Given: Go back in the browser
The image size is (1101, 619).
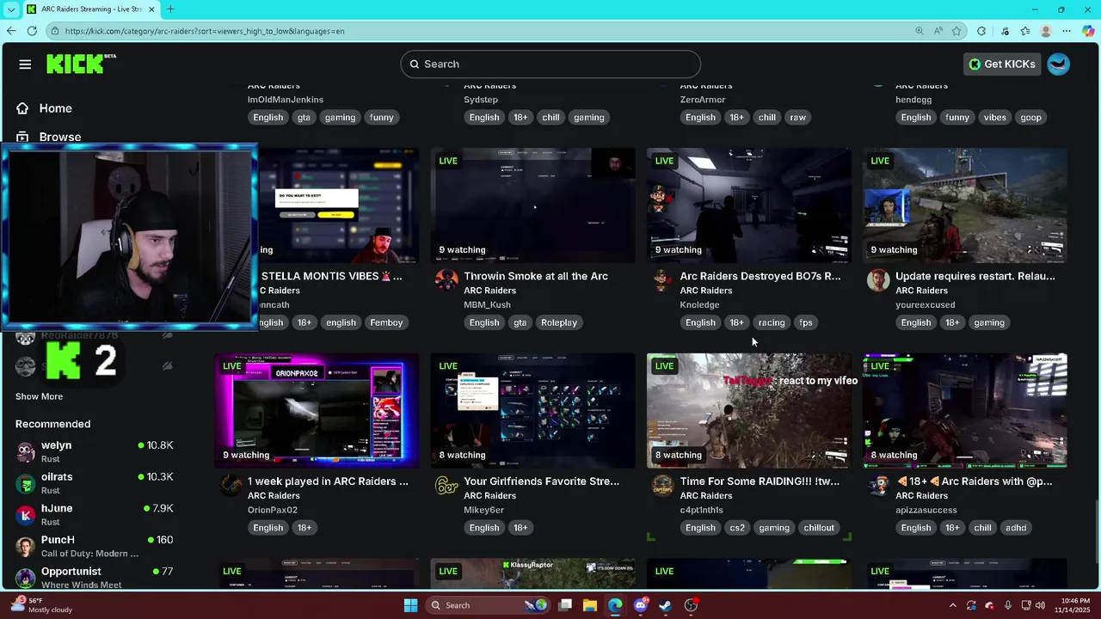Looking at the screenshot, I should click(11, 31).
